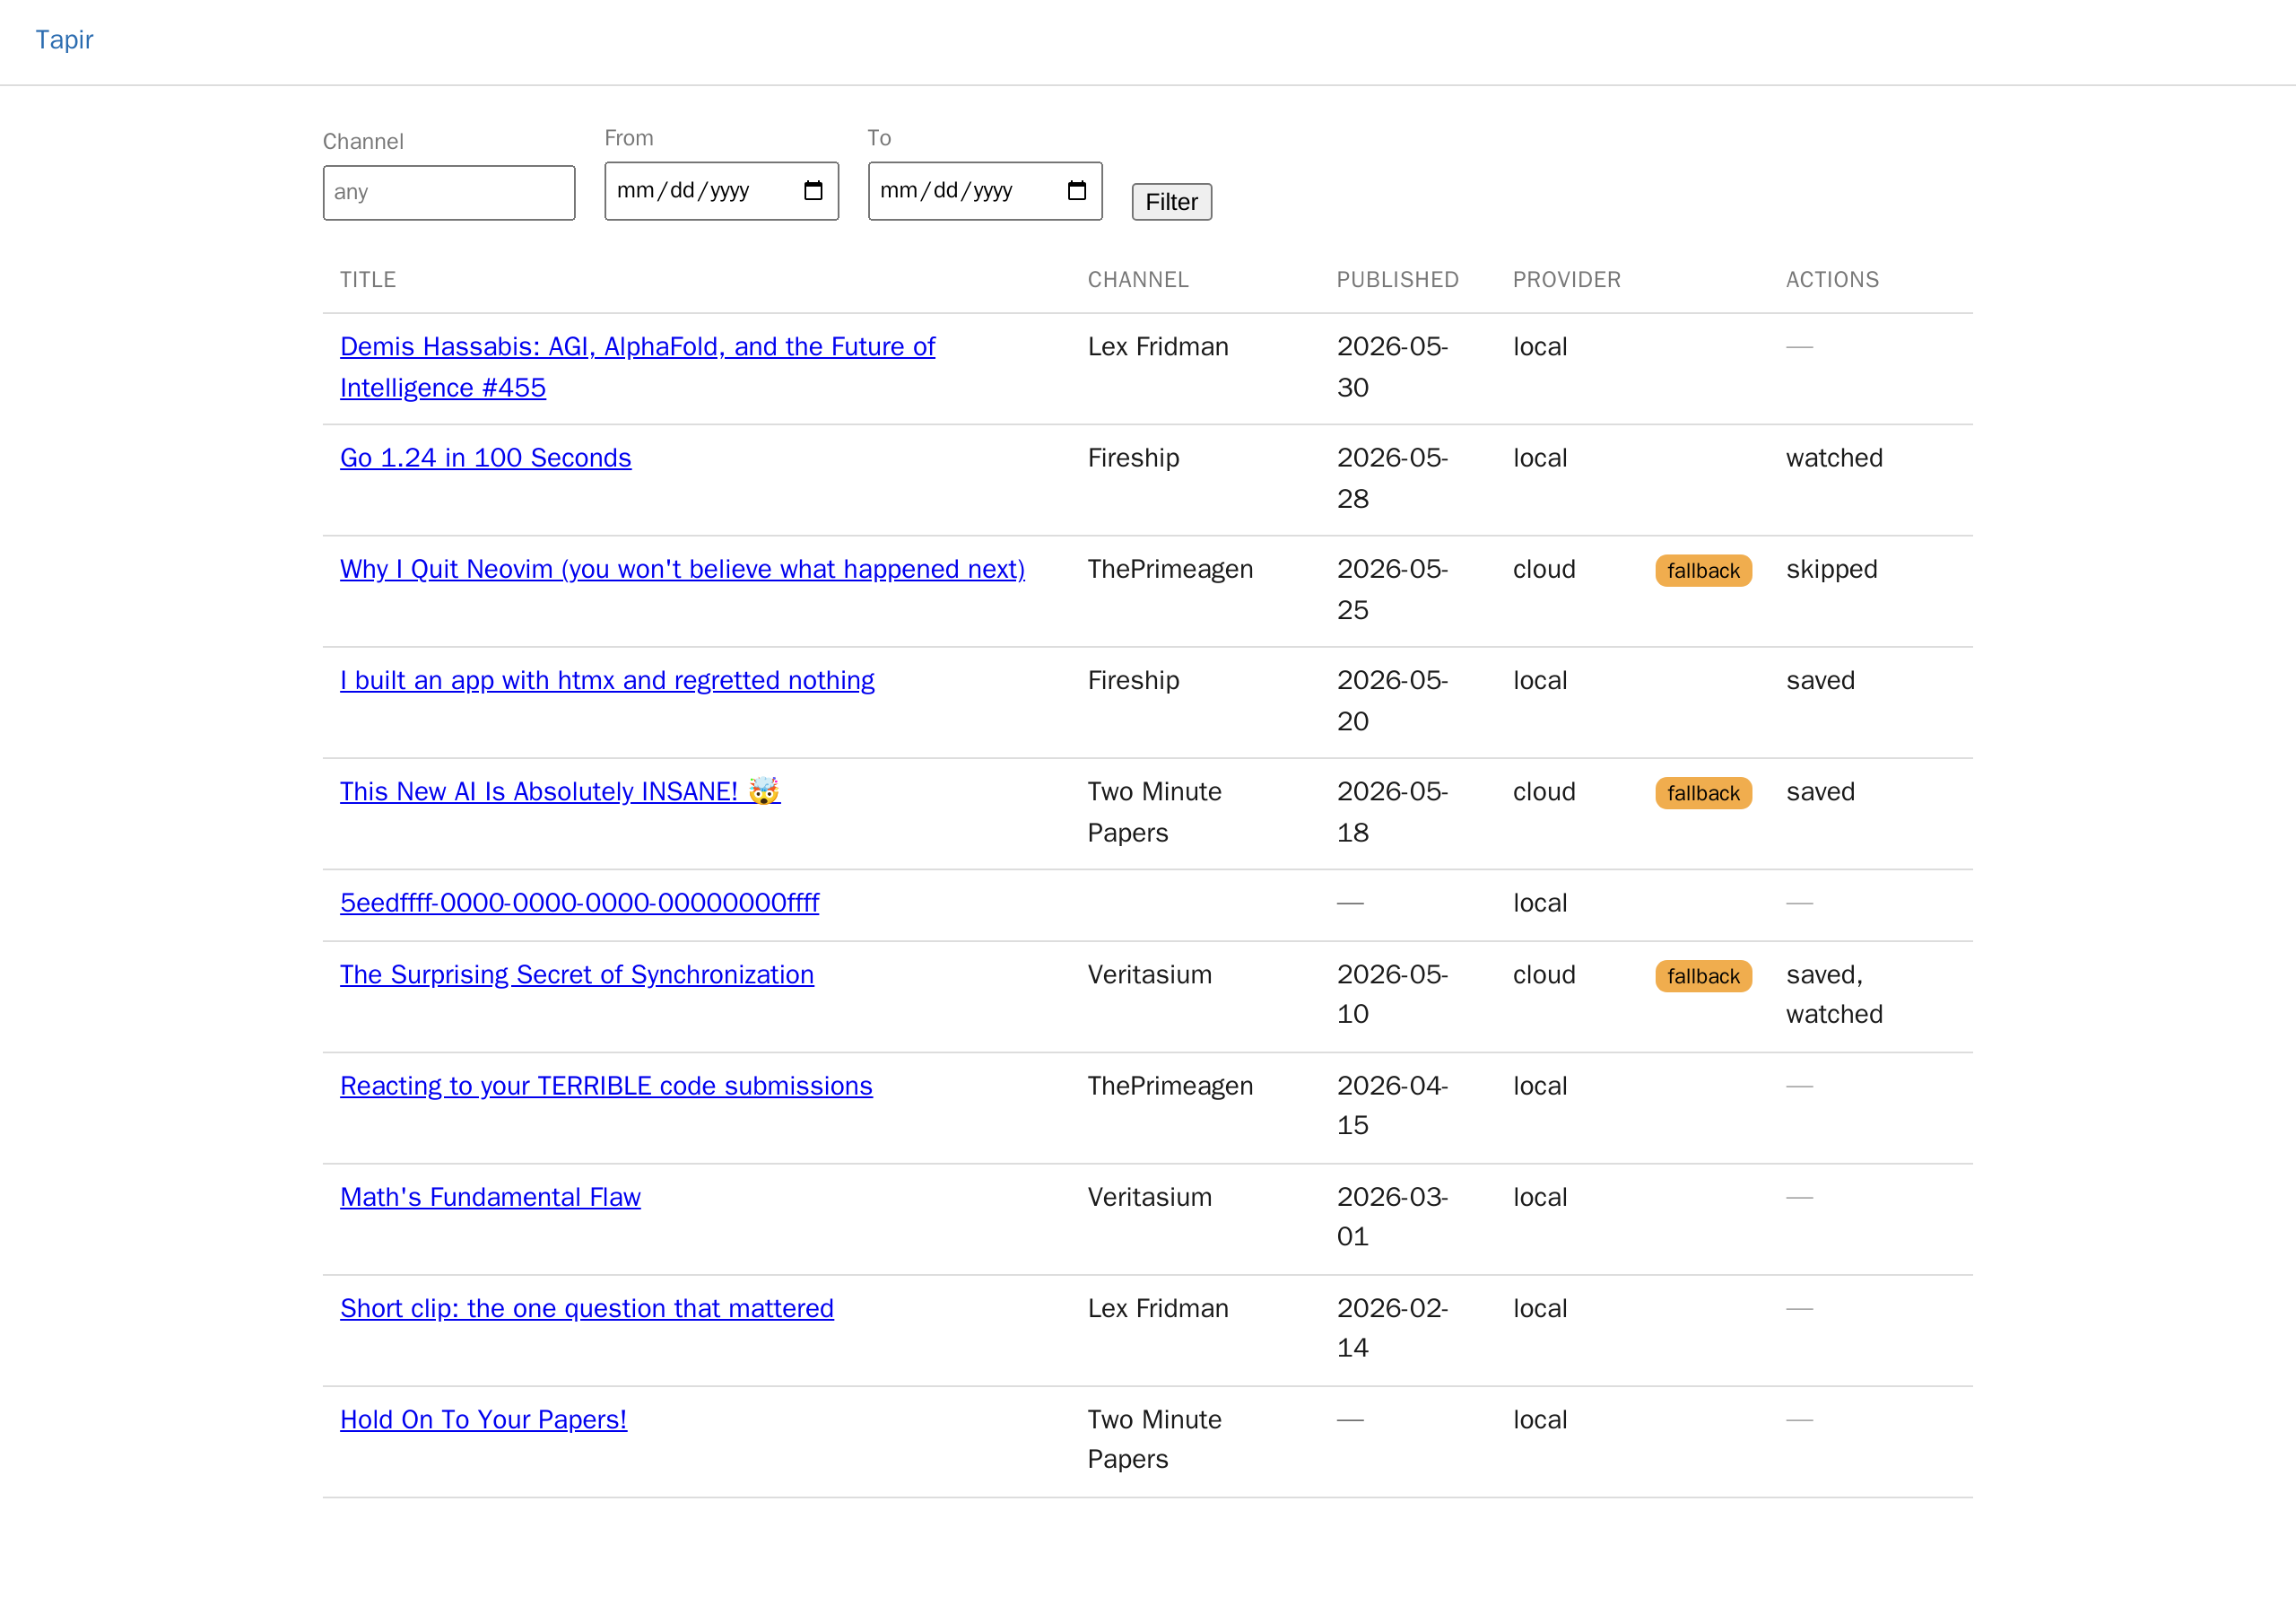Image resolution: width=2296 pixels, height=1615 pixels.
Task: Click the CHANNEL column header
Action: tap(1138, 279)
